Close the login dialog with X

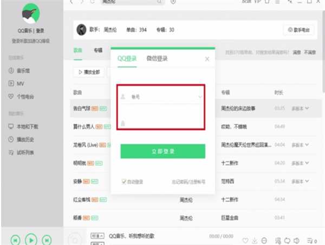[x=207, y=59]
